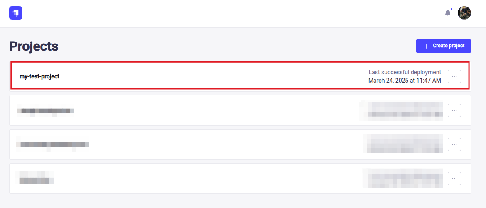Click the Projects page heading
The image size is (486, 208).
coord(34,46)
